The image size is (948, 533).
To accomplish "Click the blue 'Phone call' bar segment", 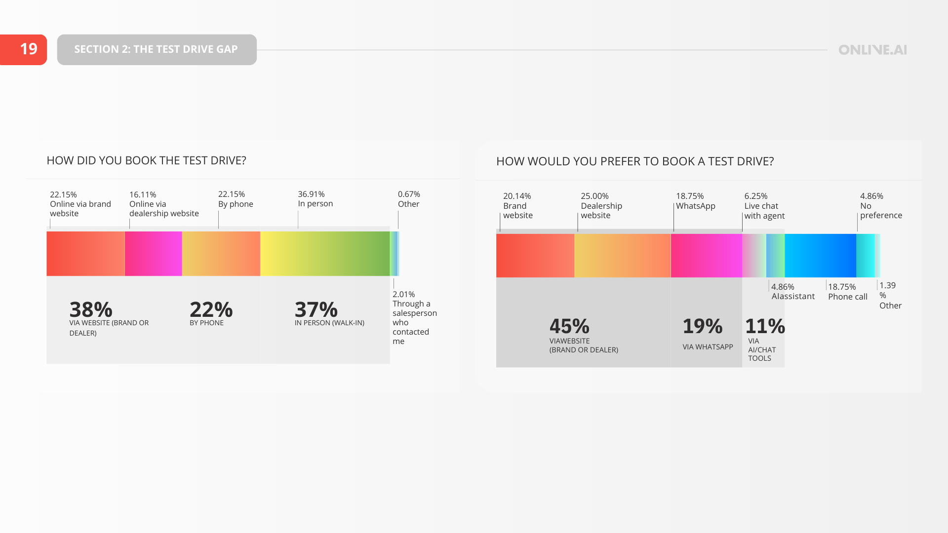I will click(820, 256).
